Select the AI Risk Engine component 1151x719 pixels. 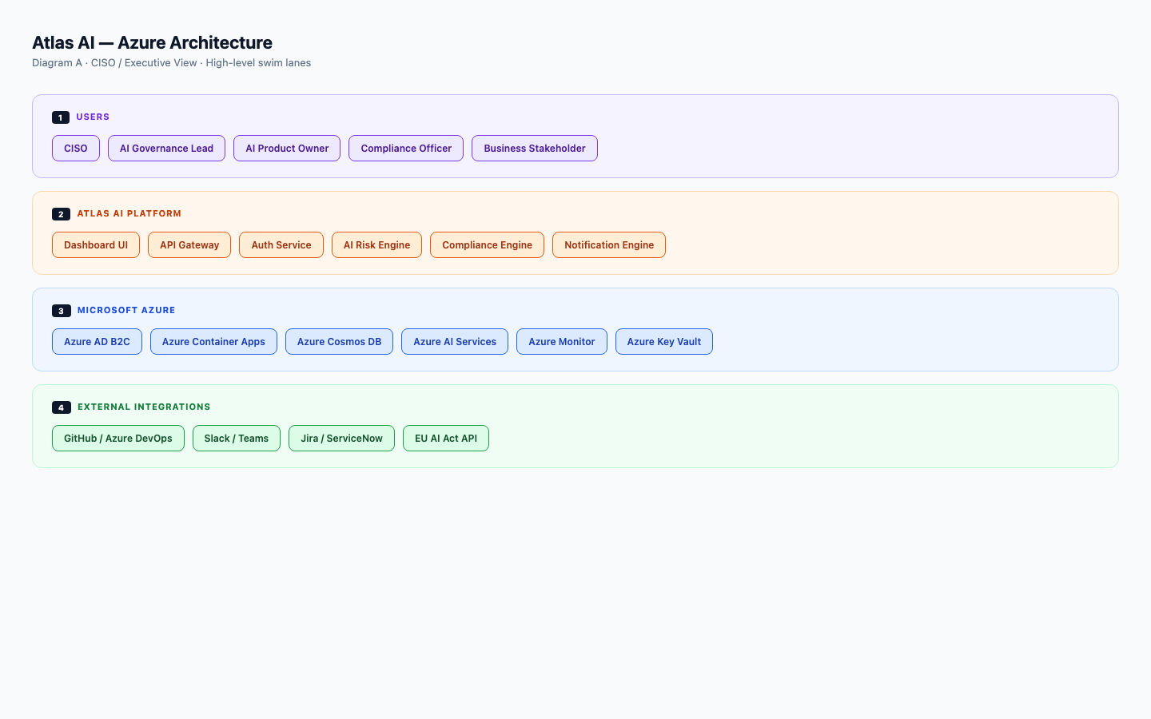376,245
